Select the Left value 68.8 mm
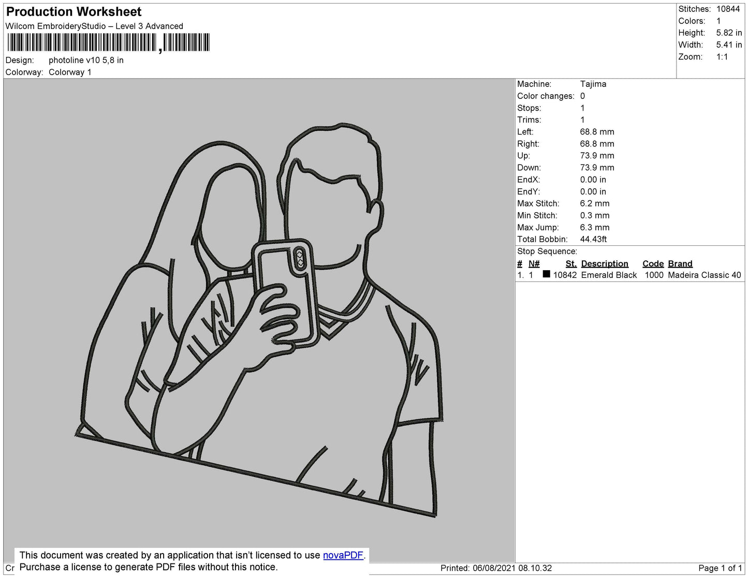748x578 pixels. 597,132
